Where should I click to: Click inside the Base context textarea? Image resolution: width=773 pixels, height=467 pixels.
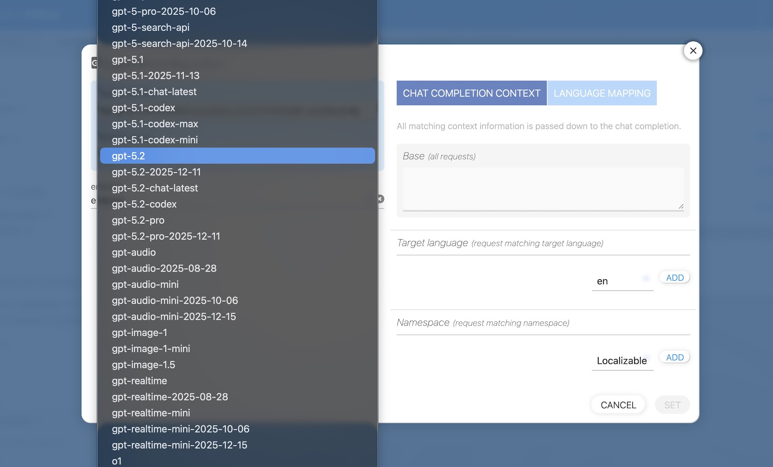coord(543,189)
